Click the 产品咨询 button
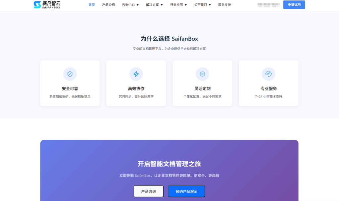Screen dimensions: 339x201 [148, 191]
